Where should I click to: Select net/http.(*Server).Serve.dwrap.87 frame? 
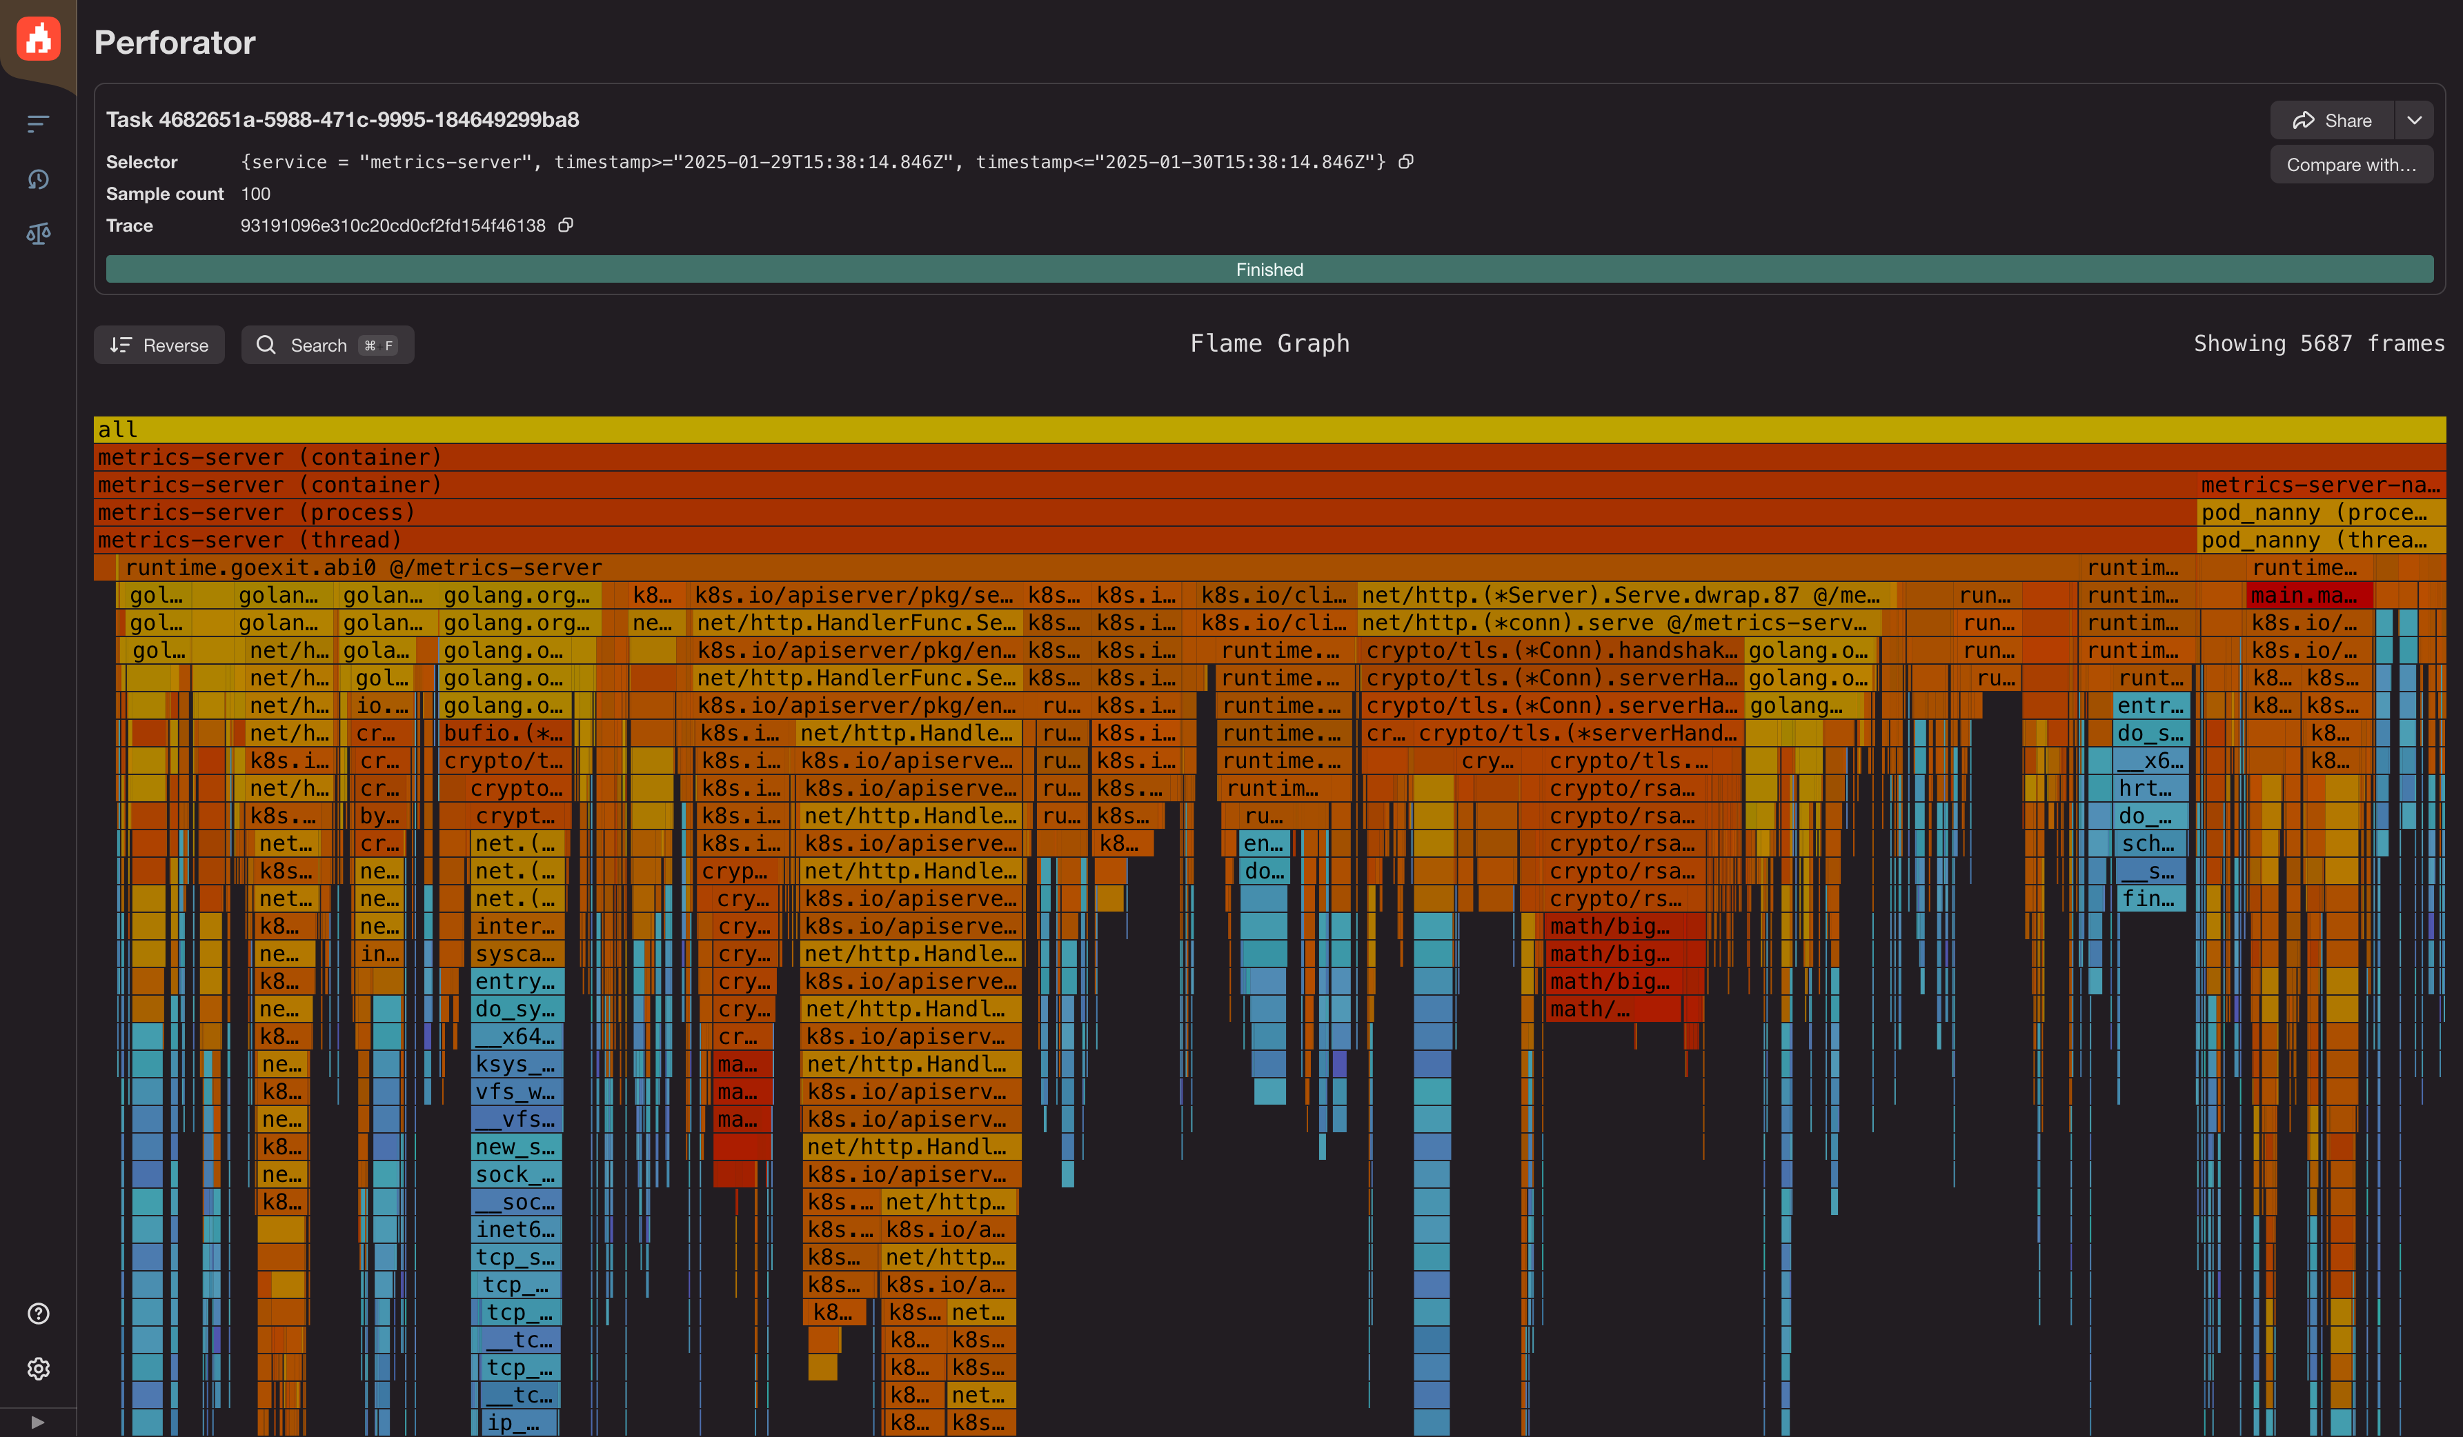pyautogui.click(x=1628, y=595)
